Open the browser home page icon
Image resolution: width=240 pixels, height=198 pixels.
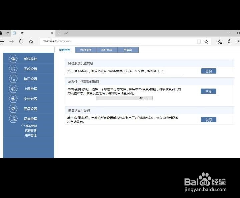pyautogui.click(x=31, y=41)
